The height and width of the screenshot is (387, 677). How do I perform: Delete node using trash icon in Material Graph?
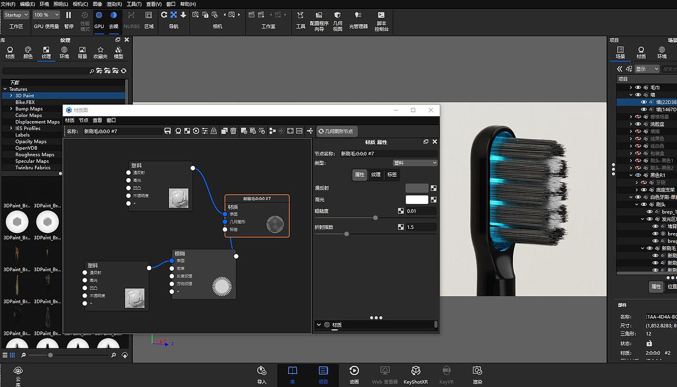click(233, 131)
